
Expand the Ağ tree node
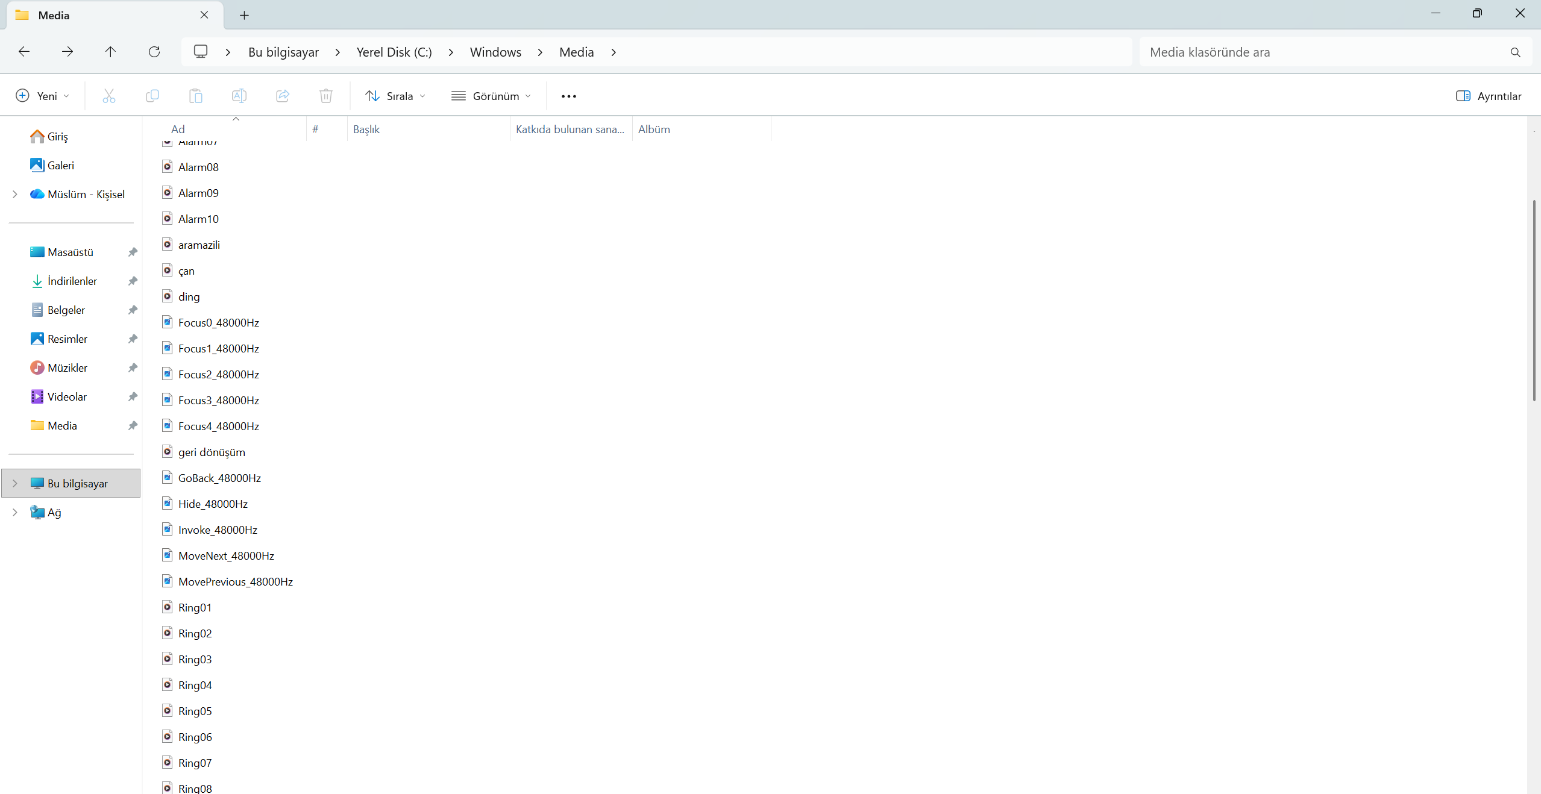[x=15, y=512]
